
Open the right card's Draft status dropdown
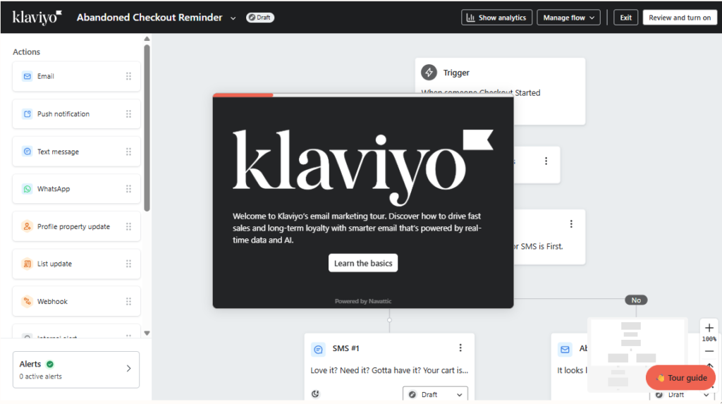(x=682, y=395)
